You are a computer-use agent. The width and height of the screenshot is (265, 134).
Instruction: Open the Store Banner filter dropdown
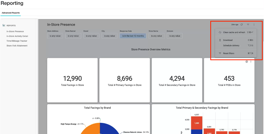tap(73, 36)
